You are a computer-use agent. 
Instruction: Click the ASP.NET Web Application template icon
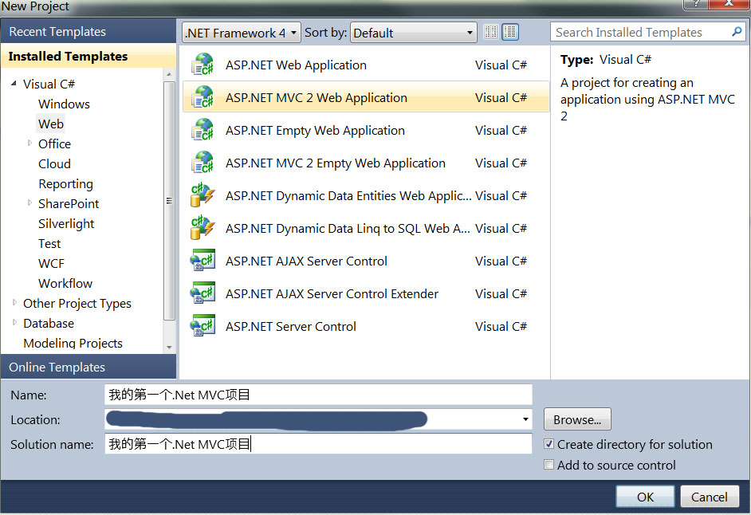(202, 65)
